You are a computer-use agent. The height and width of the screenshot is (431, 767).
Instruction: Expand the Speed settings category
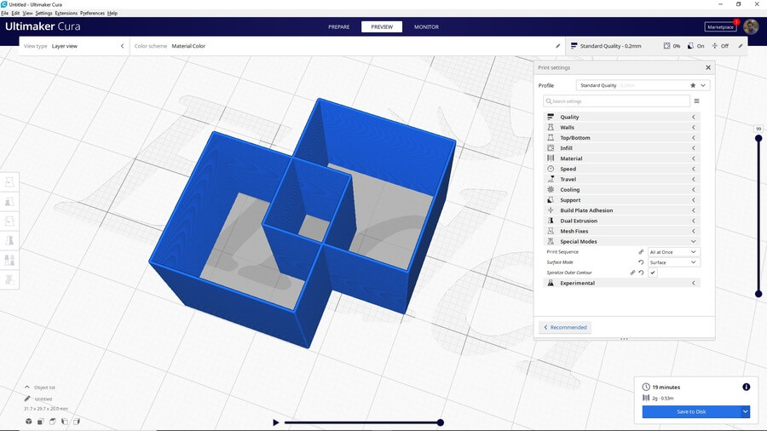pos(622,169)
